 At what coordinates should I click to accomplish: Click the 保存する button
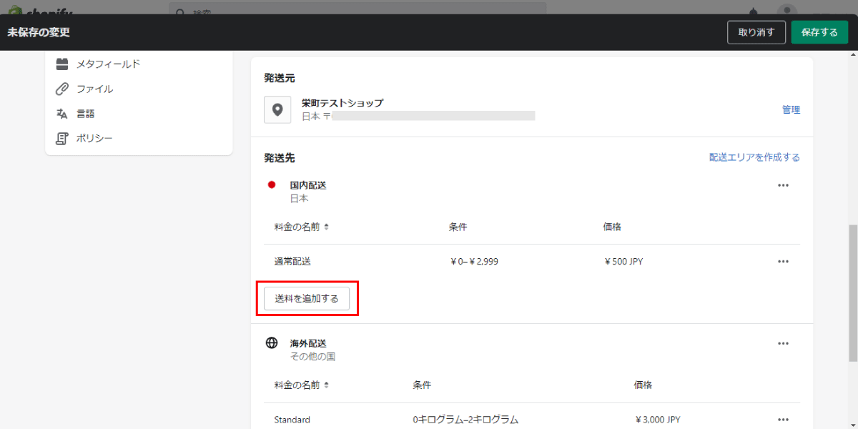point(819,32)
